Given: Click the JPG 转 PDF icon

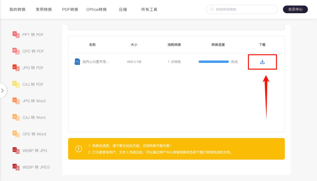Looking at the screenshot, I should coord(16,68).
